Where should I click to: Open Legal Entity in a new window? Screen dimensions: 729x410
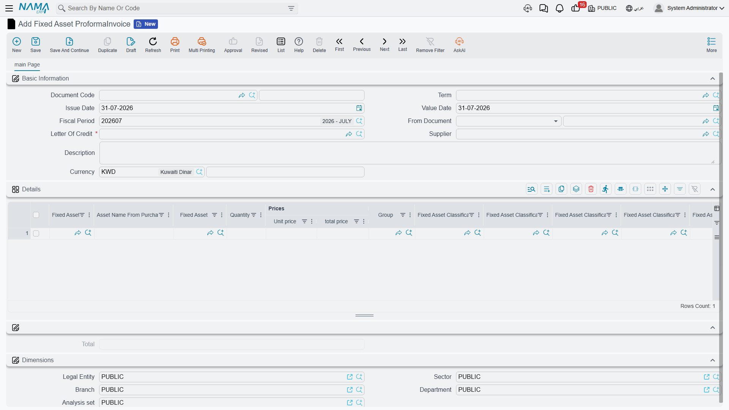point(350,377)
